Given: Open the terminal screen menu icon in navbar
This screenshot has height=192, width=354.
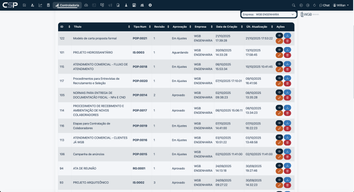Looking at the screenshot, I should click(94, 5).
